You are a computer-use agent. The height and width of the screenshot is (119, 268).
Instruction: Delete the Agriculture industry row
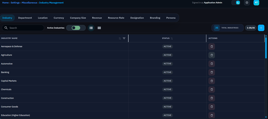pos(212,55)
